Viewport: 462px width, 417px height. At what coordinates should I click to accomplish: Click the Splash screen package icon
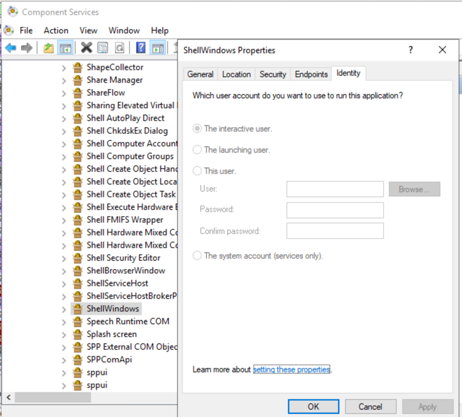[x=78, y=334]
